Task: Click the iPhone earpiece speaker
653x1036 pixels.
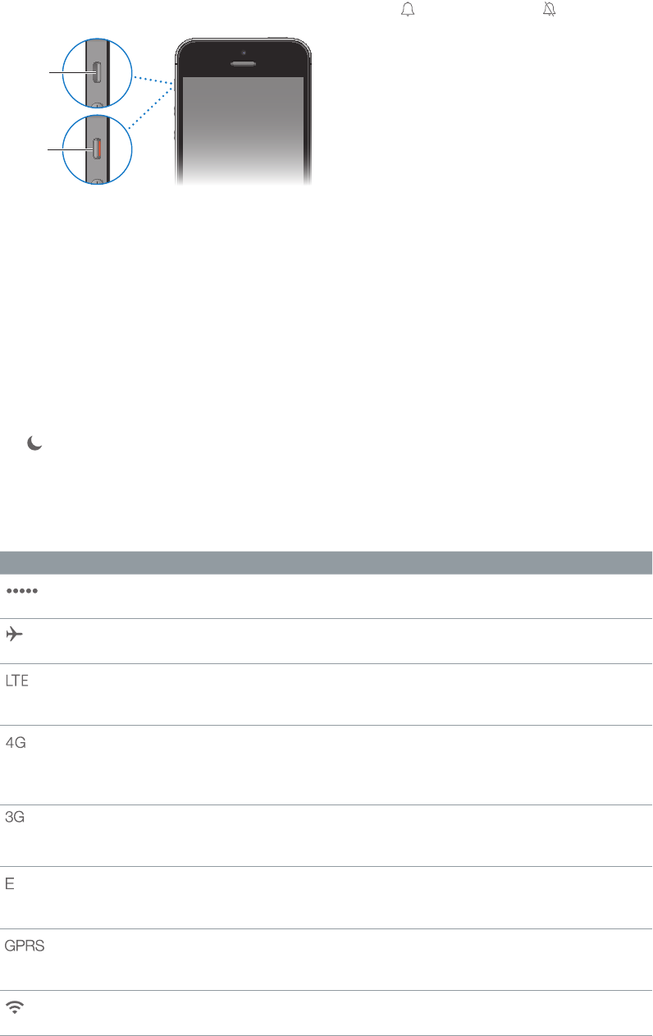Action: (242, 62)
